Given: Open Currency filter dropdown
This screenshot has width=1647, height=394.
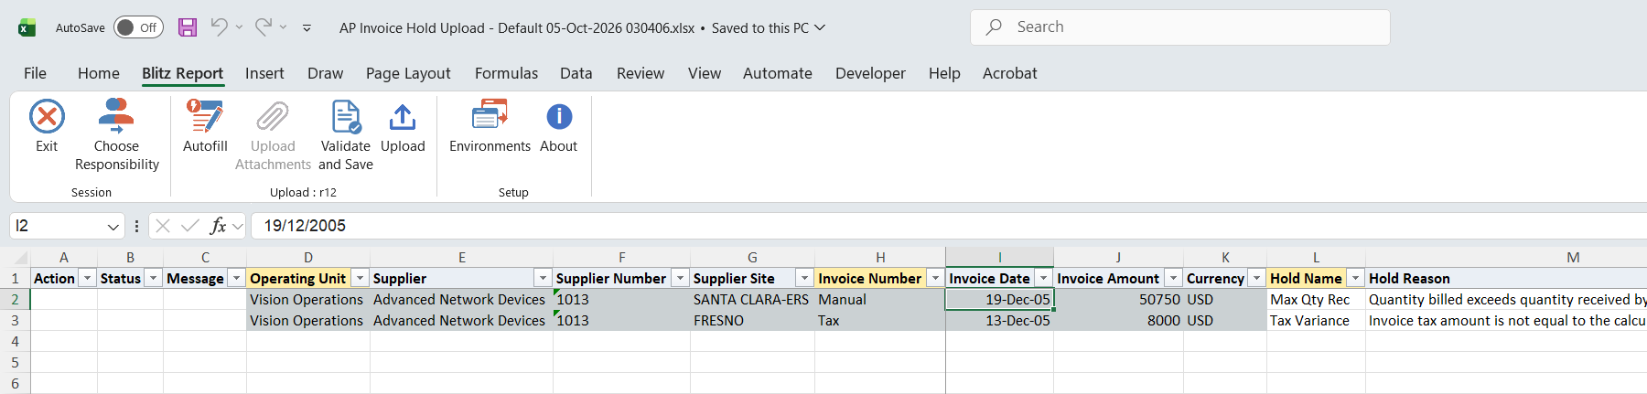Looking at the screenshot, I should click(x=1256, y=278).
